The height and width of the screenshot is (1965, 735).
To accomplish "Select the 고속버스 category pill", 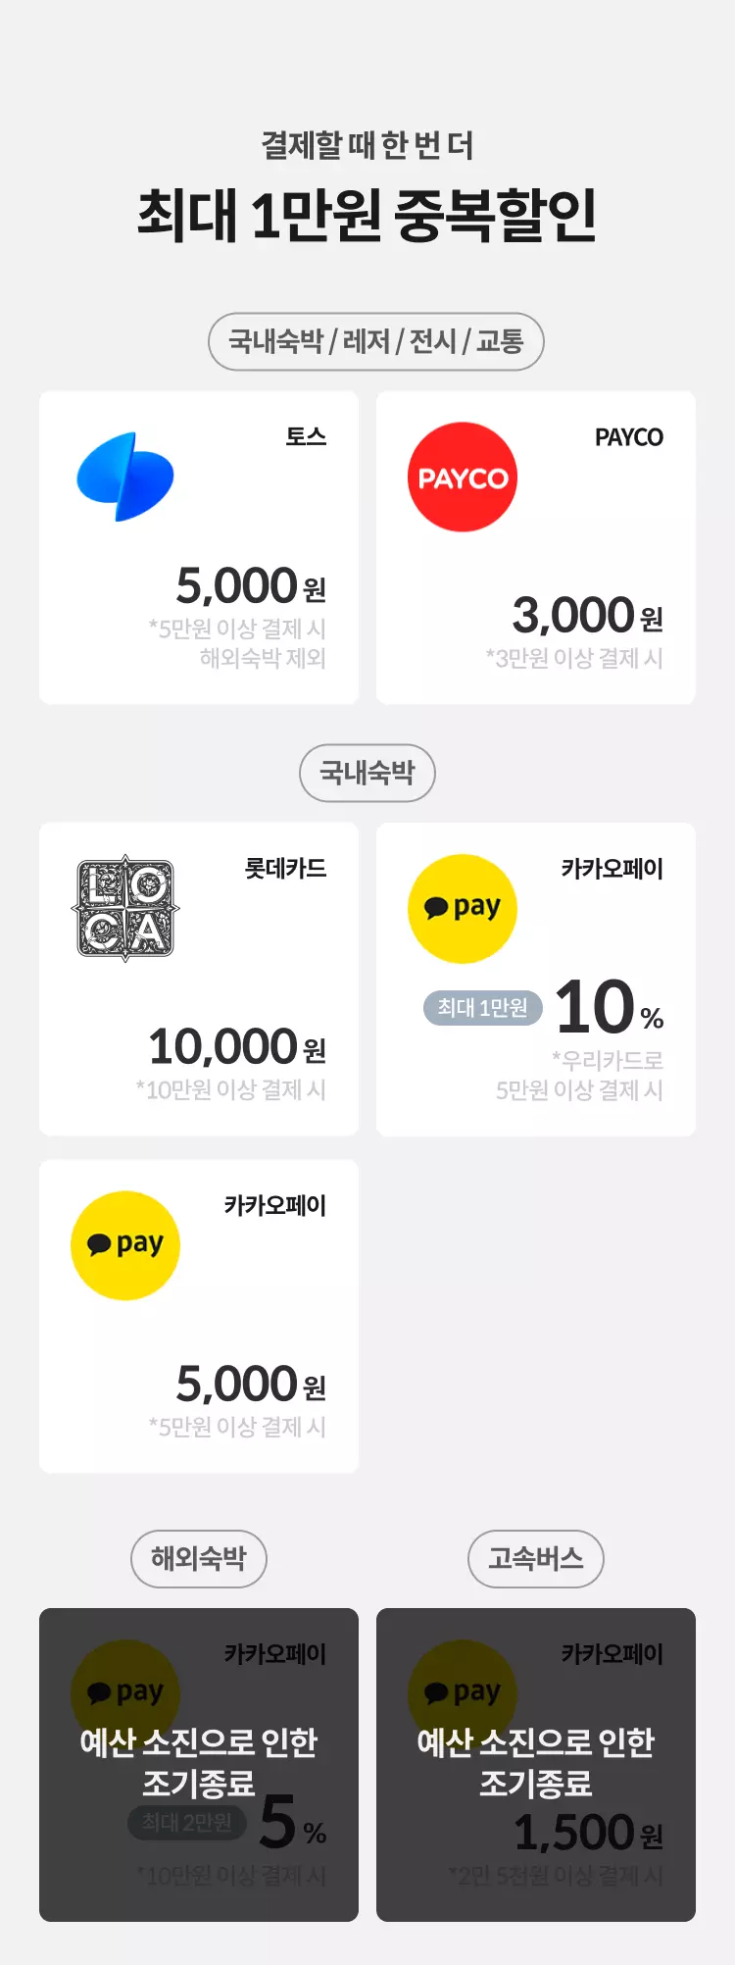I will point(536,1558).
